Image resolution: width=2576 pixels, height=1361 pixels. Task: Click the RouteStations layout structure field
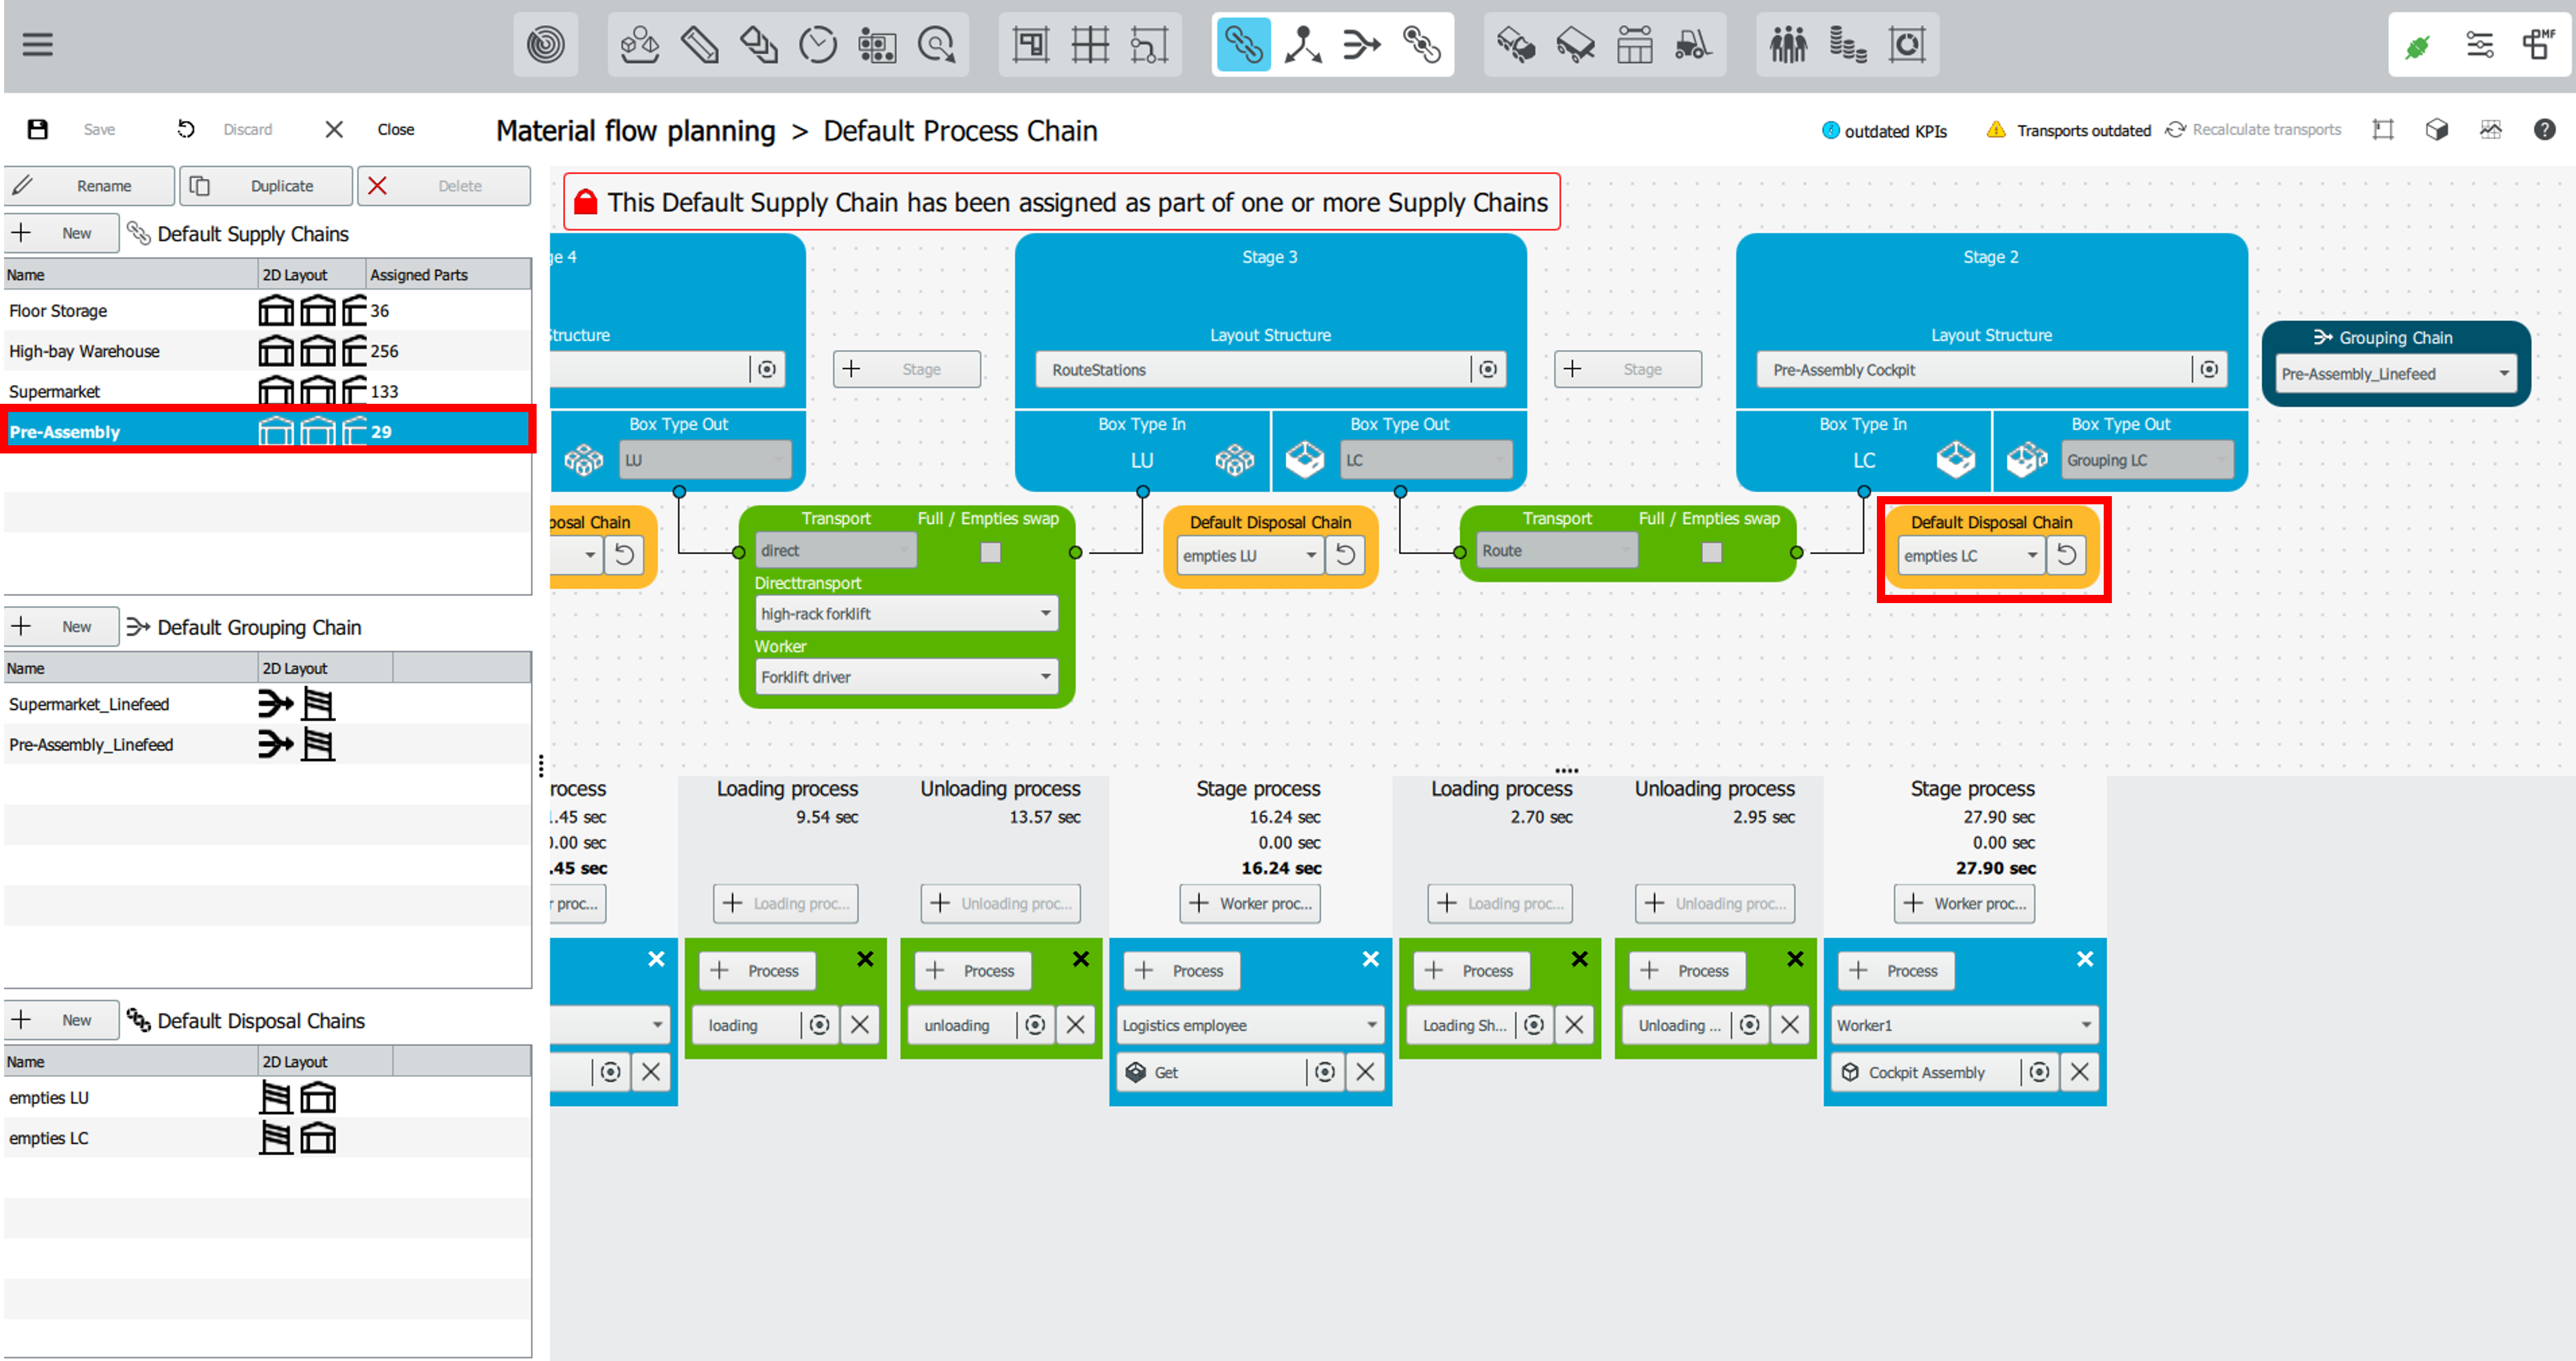click(1250, 370)
